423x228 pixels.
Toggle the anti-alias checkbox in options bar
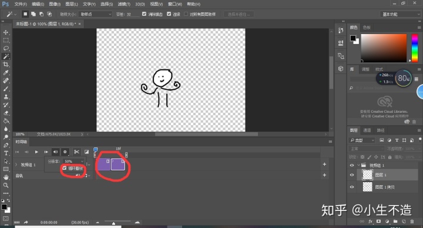(144, 14)
